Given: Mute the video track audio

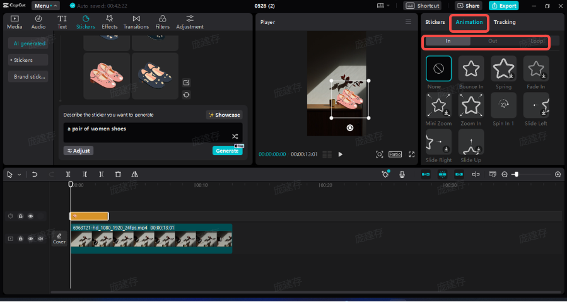Looking at the screenshot, I should click(x=40, y=239).
